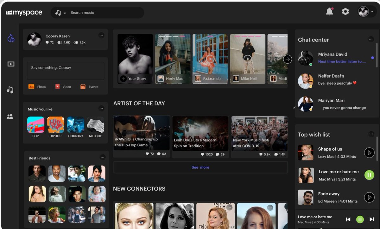Open Best Friends options menu
The image size is (380, 229).
[102, 157]
